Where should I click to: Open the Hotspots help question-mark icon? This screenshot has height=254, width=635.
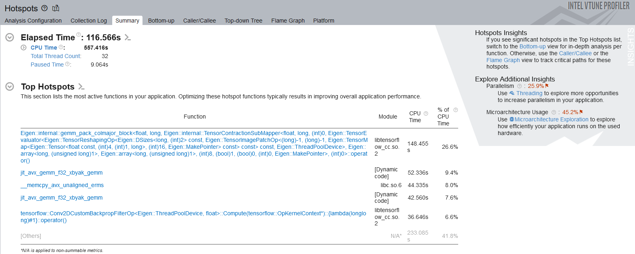(44, 8)
